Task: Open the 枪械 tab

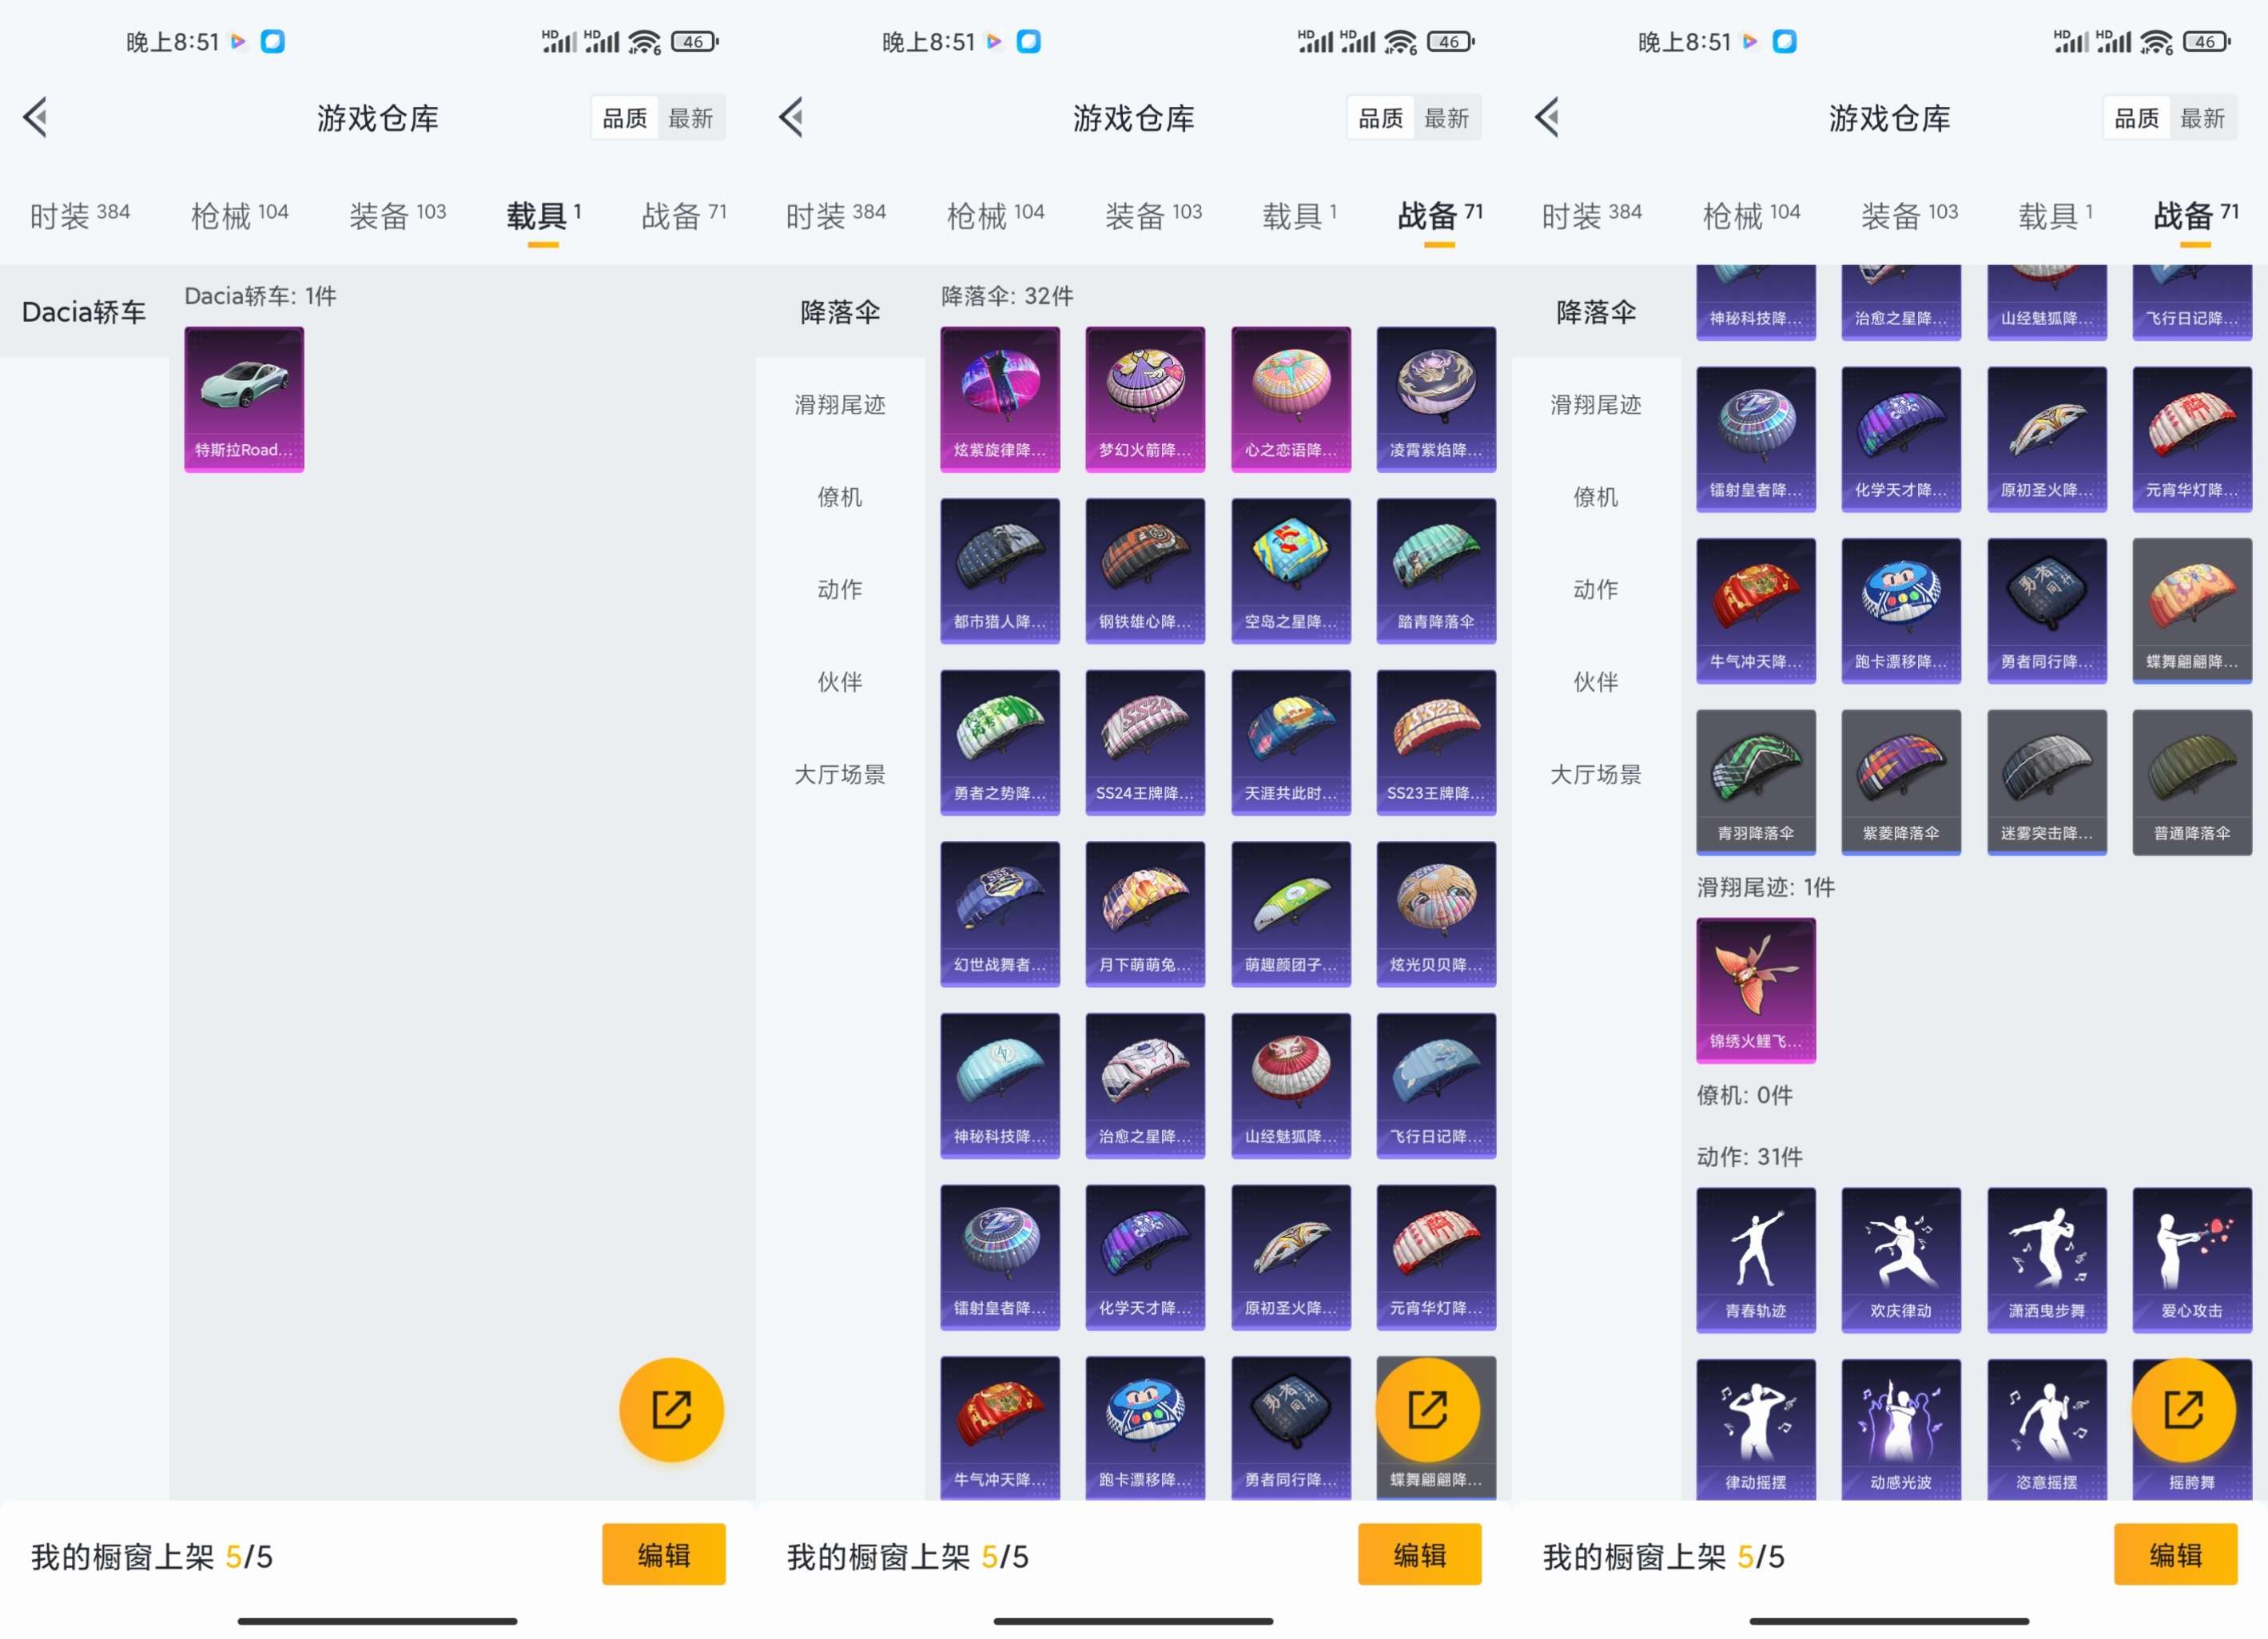Action: tap(237, 213)
